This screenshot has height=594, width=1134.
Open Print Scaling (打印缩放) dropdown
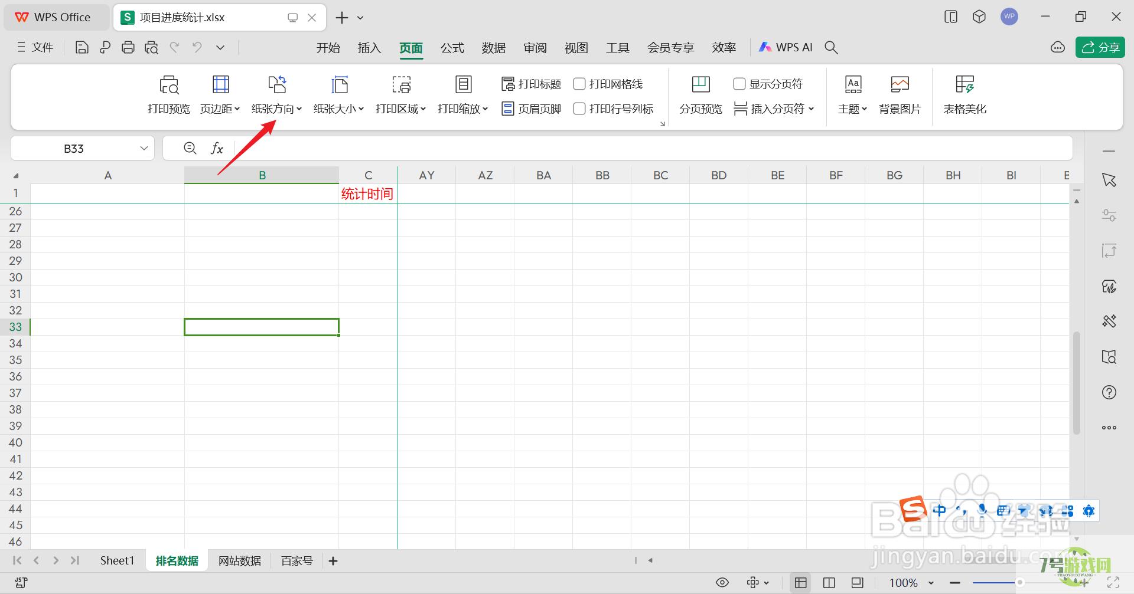pos(462,94)
